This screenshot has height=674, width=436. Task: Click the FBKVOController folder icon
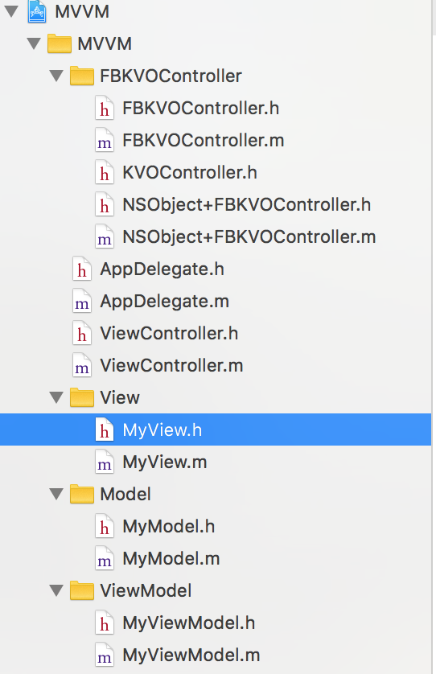click(x=82, y=76)
